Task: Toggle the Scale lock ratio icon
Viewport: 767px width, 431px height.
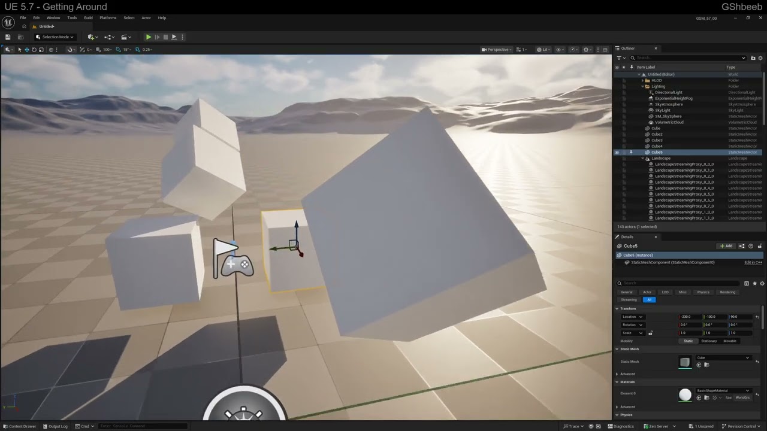Action: (x=651, y=333)
